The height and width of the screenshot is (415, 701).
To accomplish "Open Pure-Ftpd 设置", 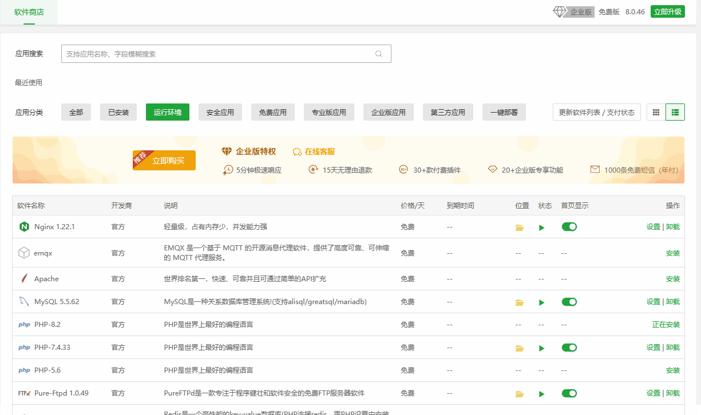I will [654, 393].
